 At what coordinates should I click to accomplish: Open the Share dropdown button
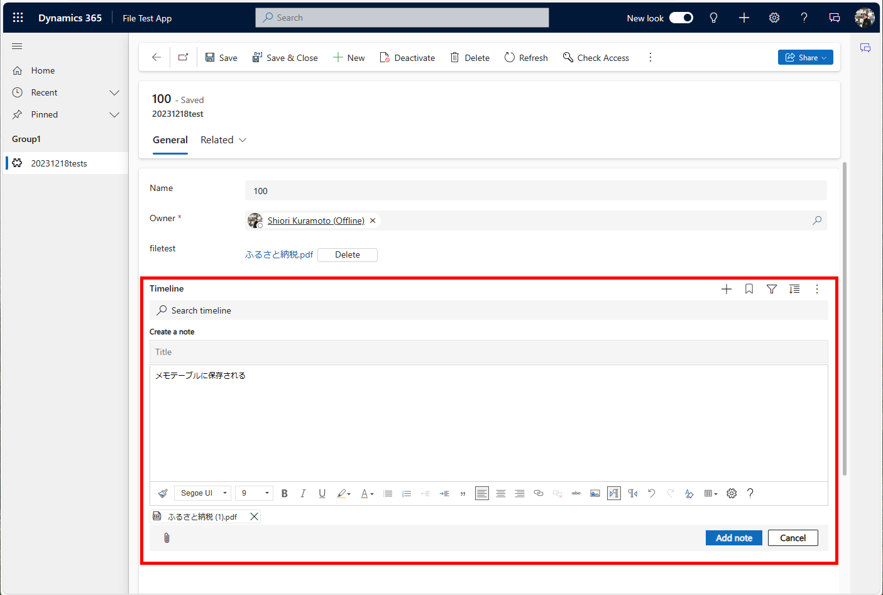point(806,57)
